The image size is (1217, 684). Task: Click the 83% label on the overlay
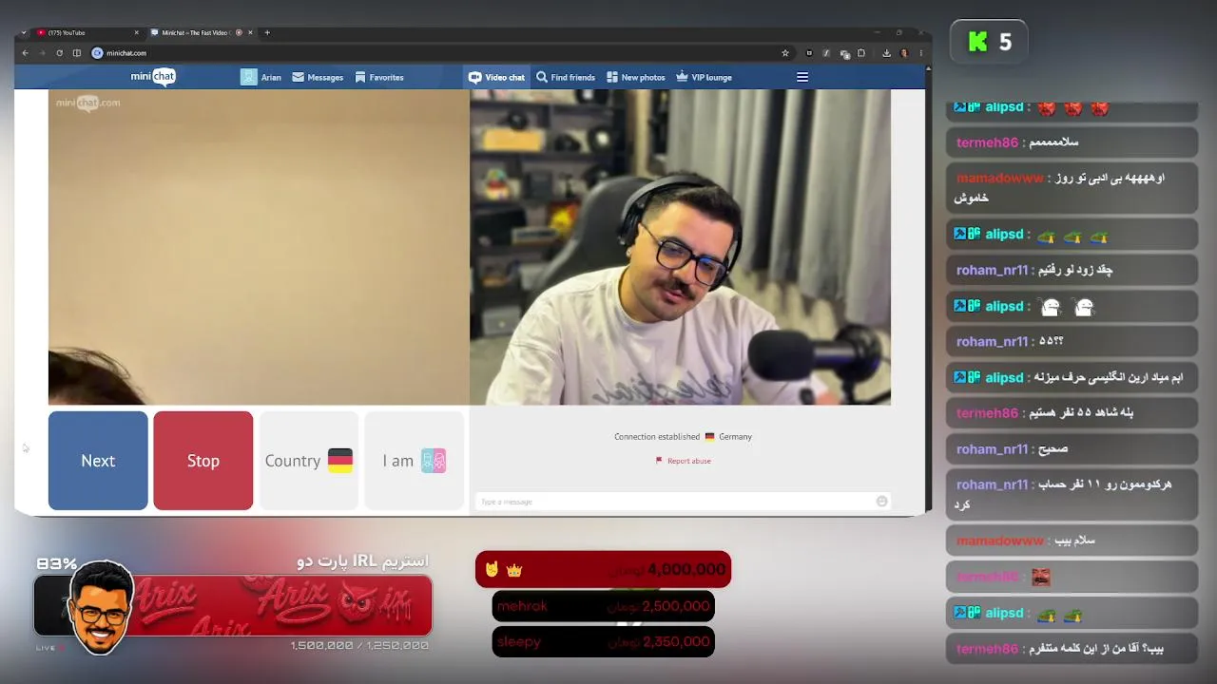[57, 563]
